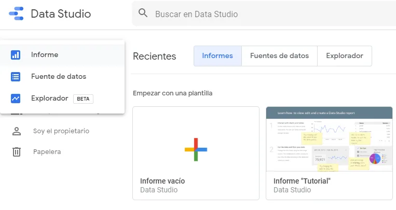This screenshot has width=396, height=210.
Task: Click the Informe vacío card title
Action: tap(162, 181)
